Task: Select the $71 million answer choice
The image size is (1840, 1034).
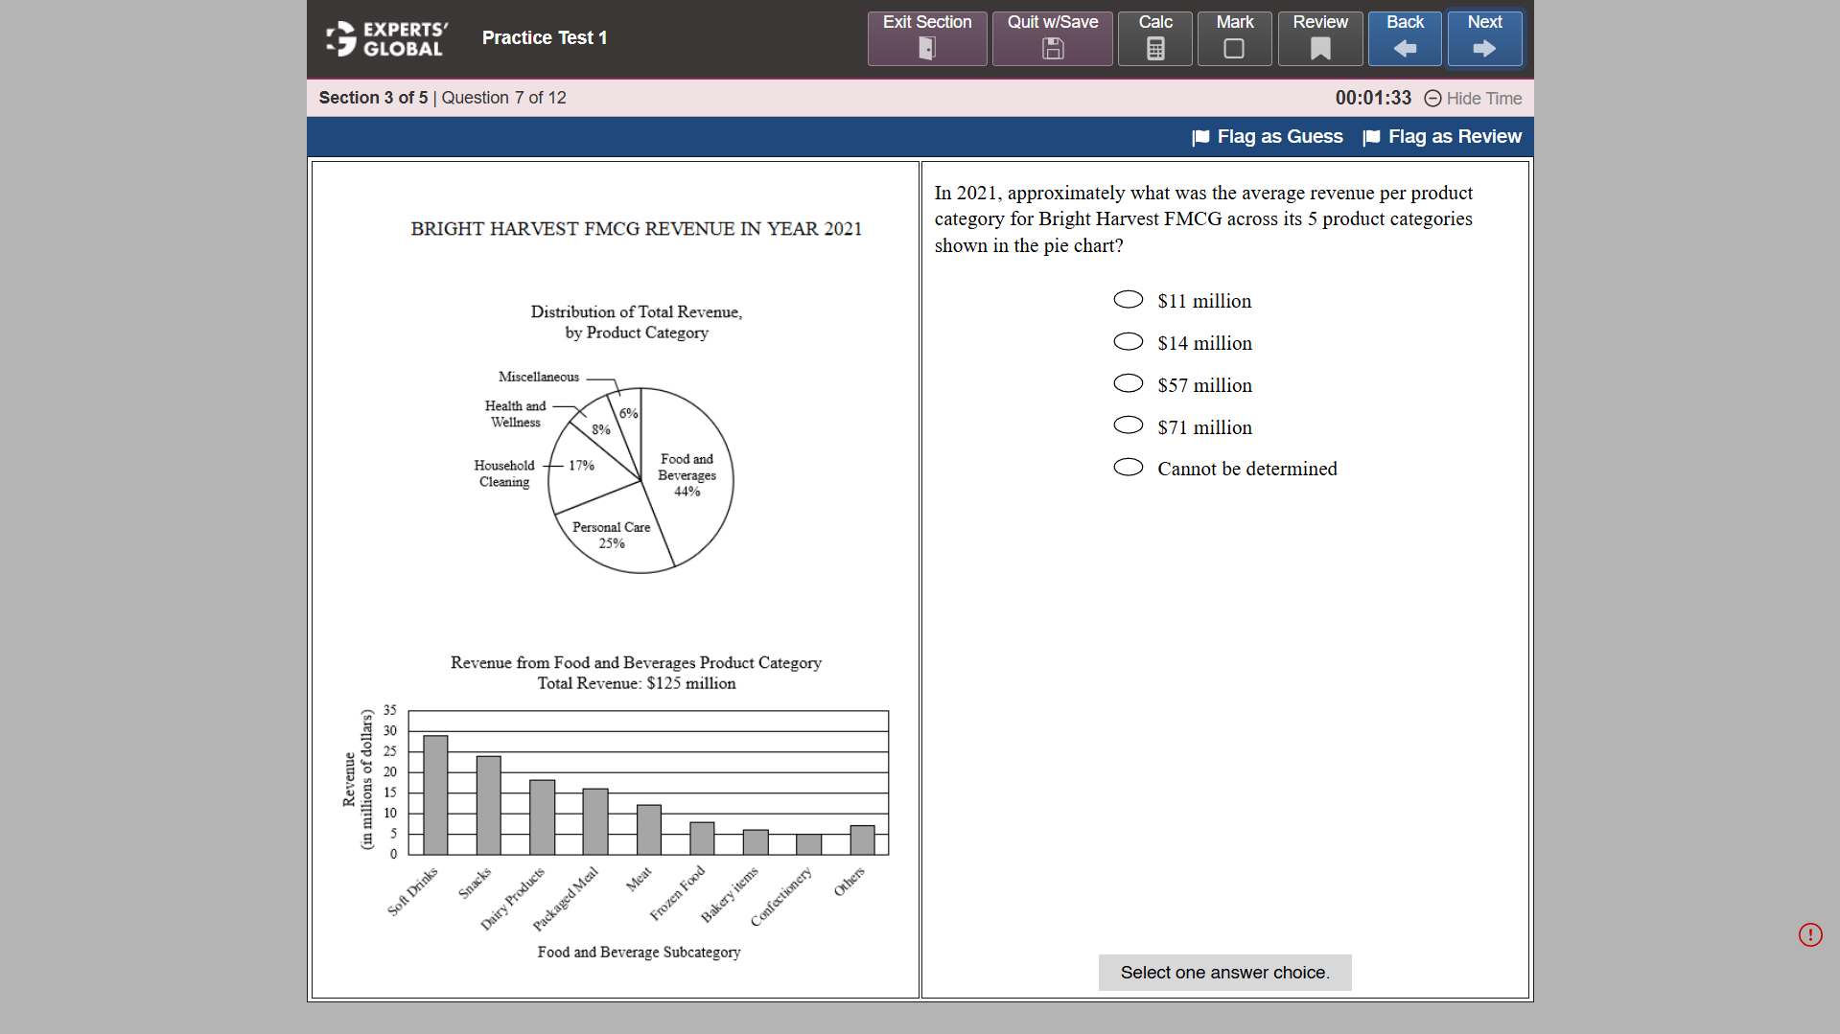Action: (x=1128, y=425)
